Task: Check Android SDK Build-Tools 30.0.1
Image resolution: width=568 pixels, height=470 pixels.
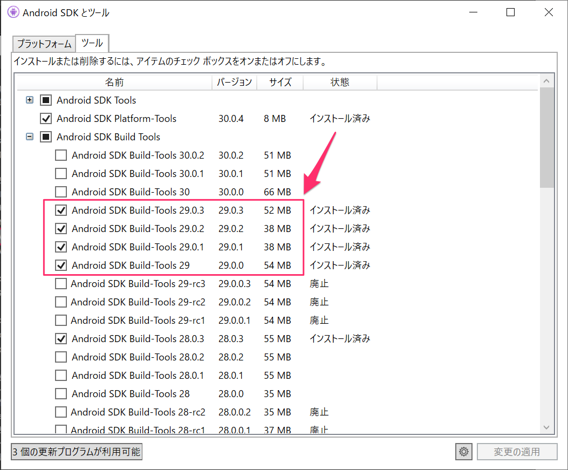Action: coord(61,174)
